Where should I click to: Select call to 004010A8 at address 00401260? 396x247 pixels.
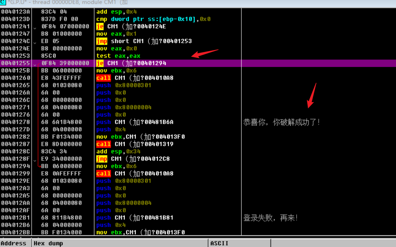coord(135,78)
